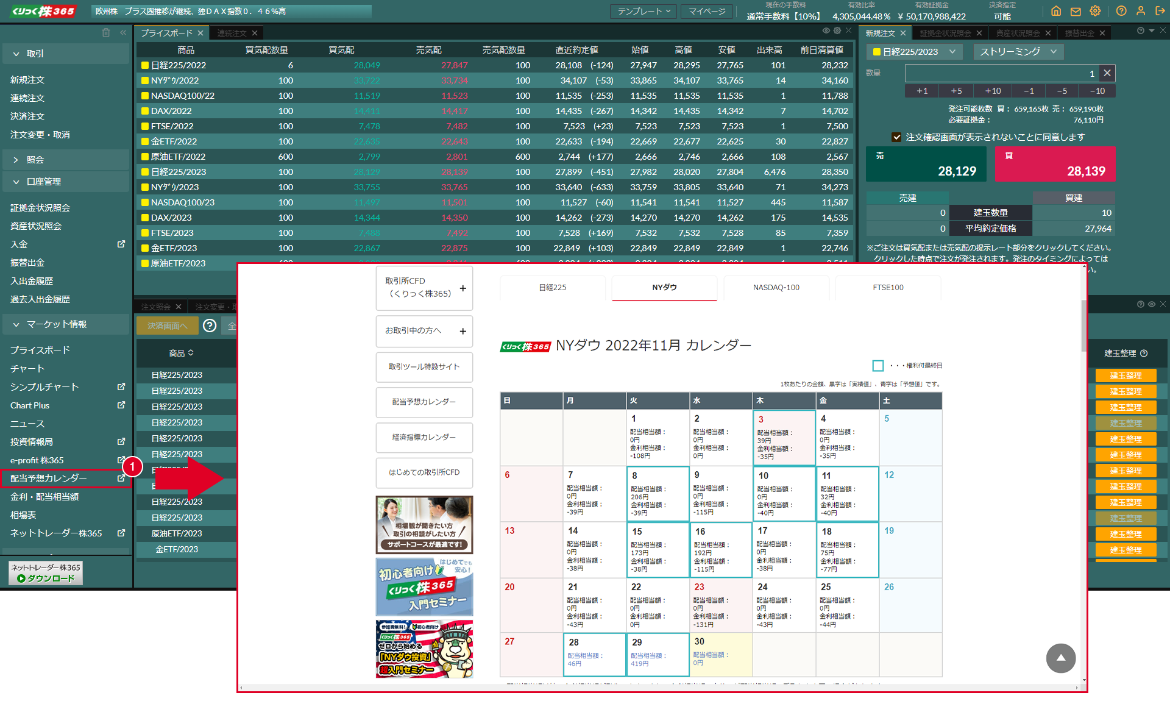This screenshot has width=1170, height=726.
Task: Click help icon beside 建玉整理 header
Action: coord(1144,353)
